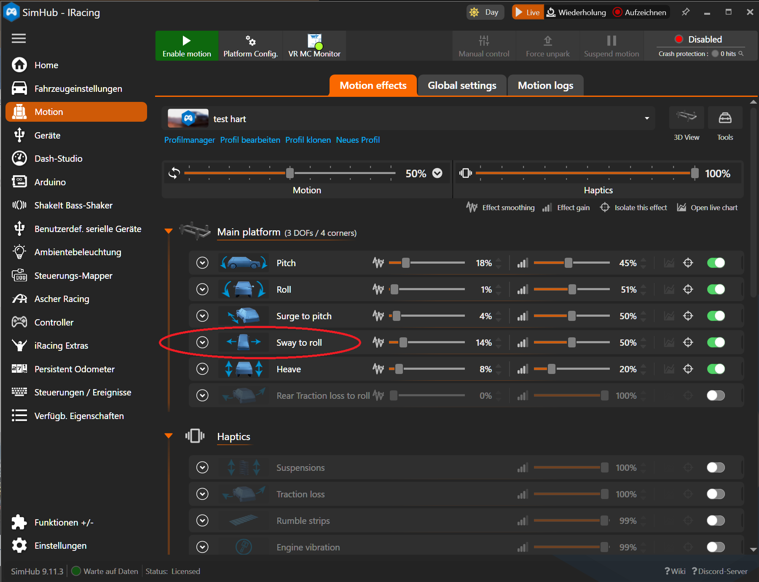Click Platform Config. gears icon
The image size is (759, 582).
coord(251,41)
